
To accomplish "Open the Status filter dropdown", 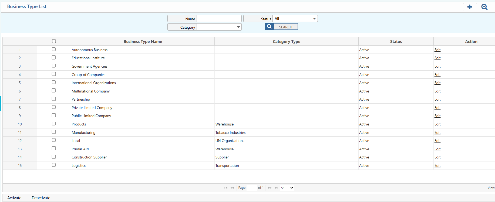I will (x=295, y=18).
